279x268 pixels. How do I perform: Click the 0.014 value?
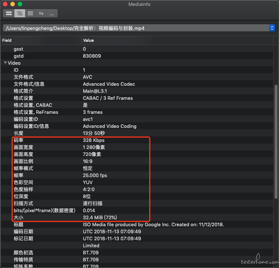pyautogui.click(x=89, y=210)
